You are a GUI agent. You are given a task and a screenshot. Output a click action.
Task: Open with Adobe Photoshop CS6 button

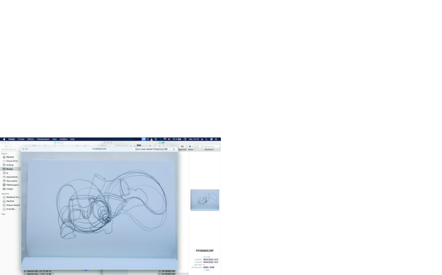tap(151, 149)
